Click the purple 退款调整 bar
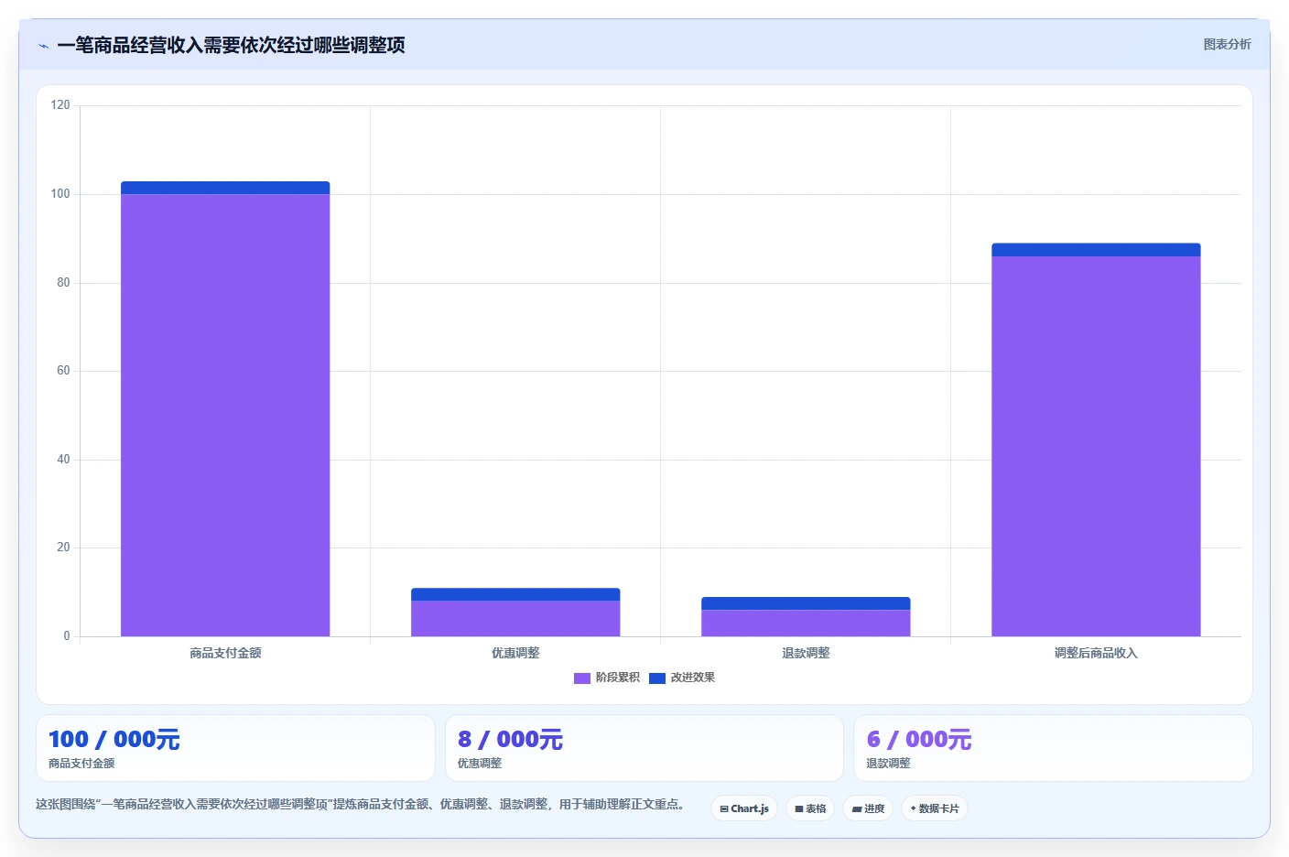Viewport: 1289px width, 857px height. click(x=806, y=624)
